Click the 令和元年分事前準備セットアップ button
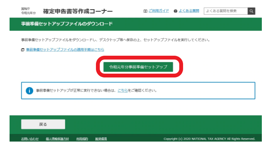271x145 pixels. click(x=138, y=67)
